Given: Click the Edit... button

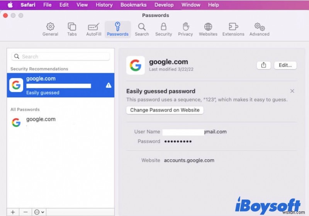Looking at the screenshot, I should (285, 65).
